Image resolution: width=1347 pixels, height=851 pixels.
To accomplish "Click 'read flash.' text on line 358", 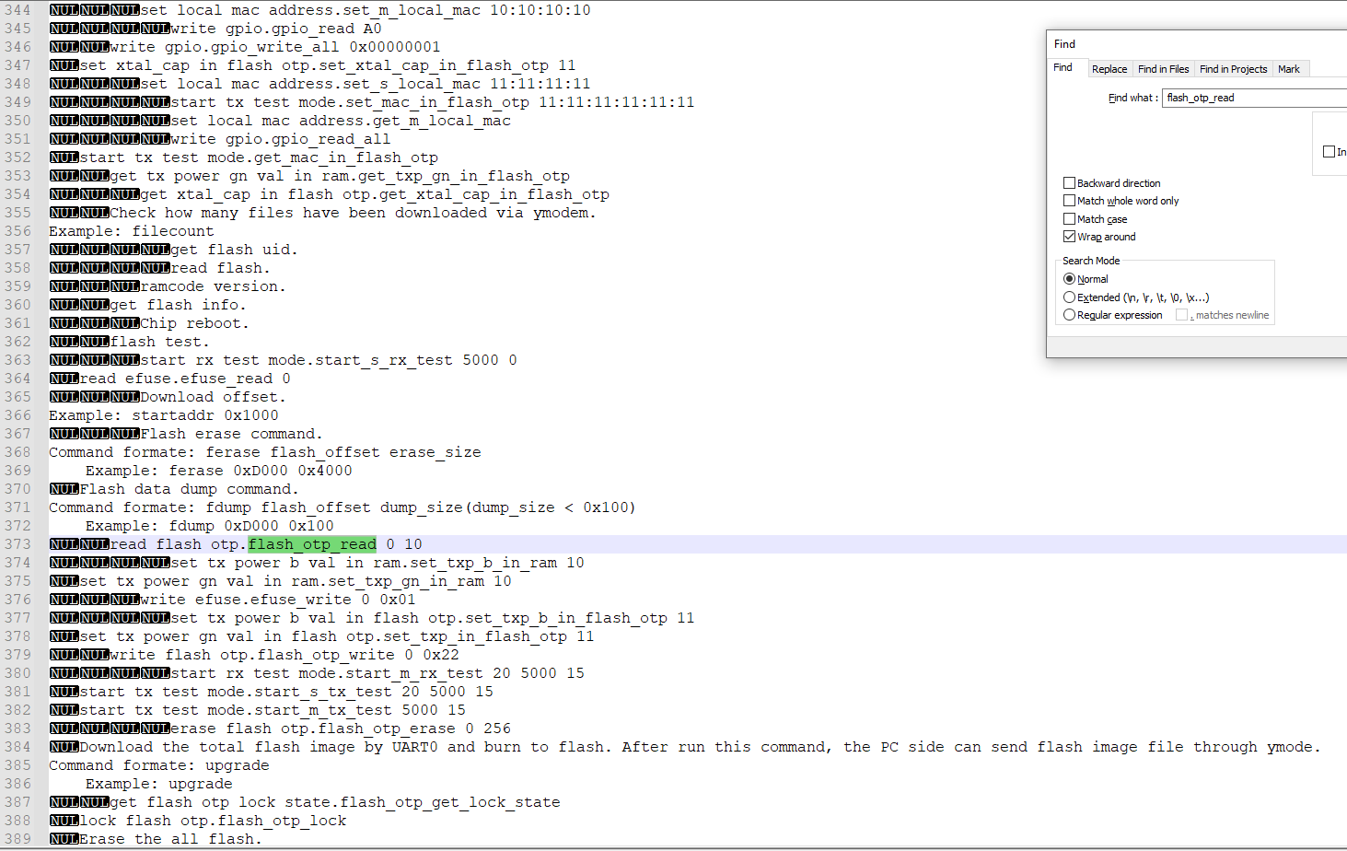I will [x=220, y=268].
